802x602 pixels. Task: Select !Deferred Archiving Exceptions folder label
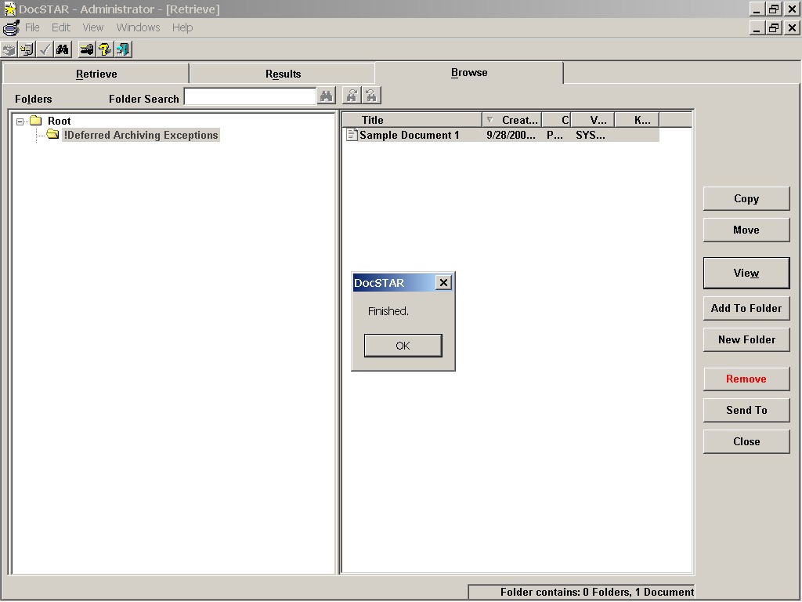point(141,135)
